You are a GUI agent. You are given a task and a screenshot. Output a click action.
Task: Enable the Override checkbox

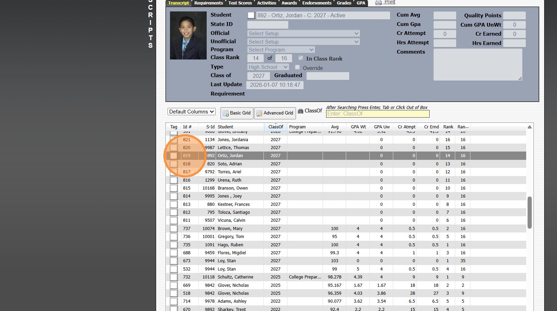point(297,67)
